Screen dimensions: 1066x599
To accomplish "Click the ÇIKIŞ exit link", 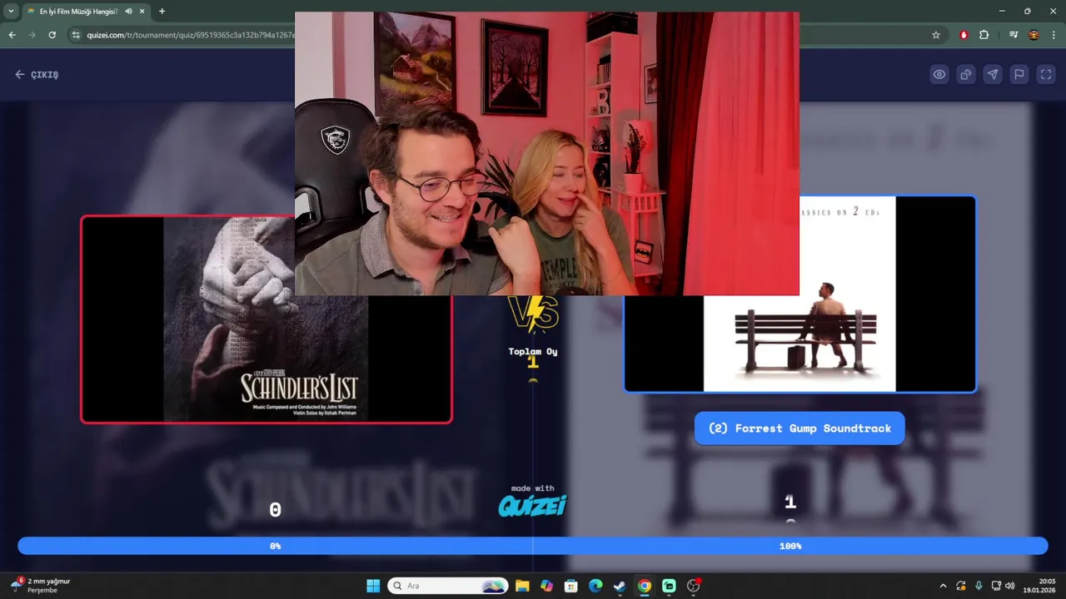I will (x=37, y=74).
